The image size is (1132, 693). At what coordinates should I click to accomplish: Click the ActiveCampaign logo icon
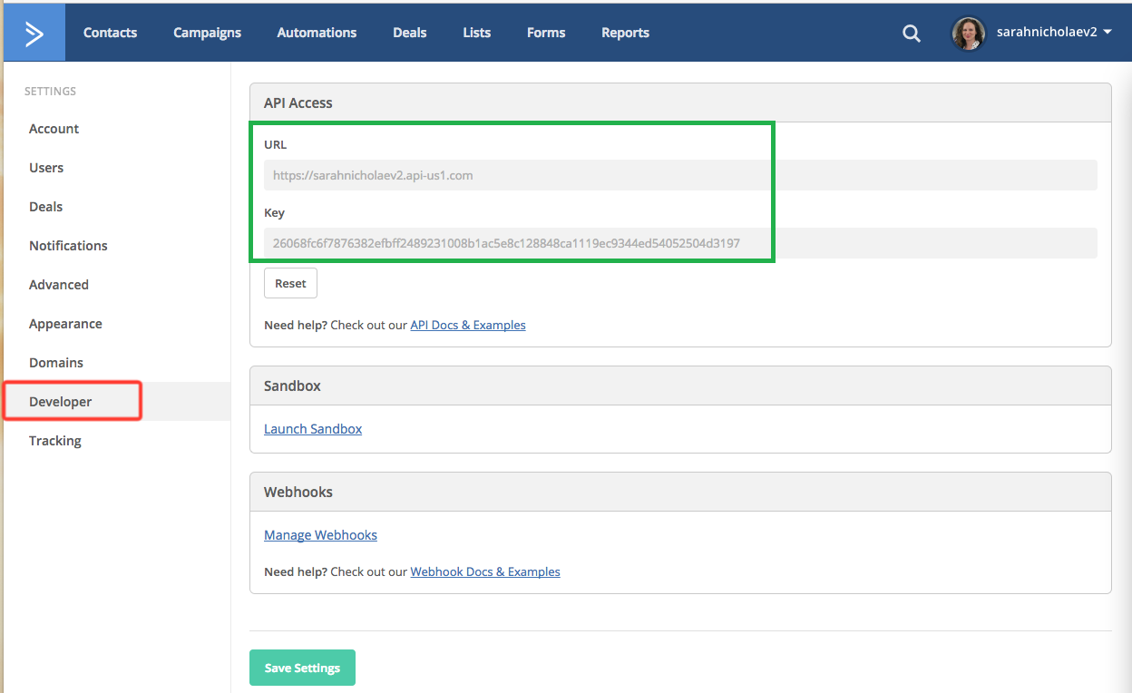pos(34,32)
